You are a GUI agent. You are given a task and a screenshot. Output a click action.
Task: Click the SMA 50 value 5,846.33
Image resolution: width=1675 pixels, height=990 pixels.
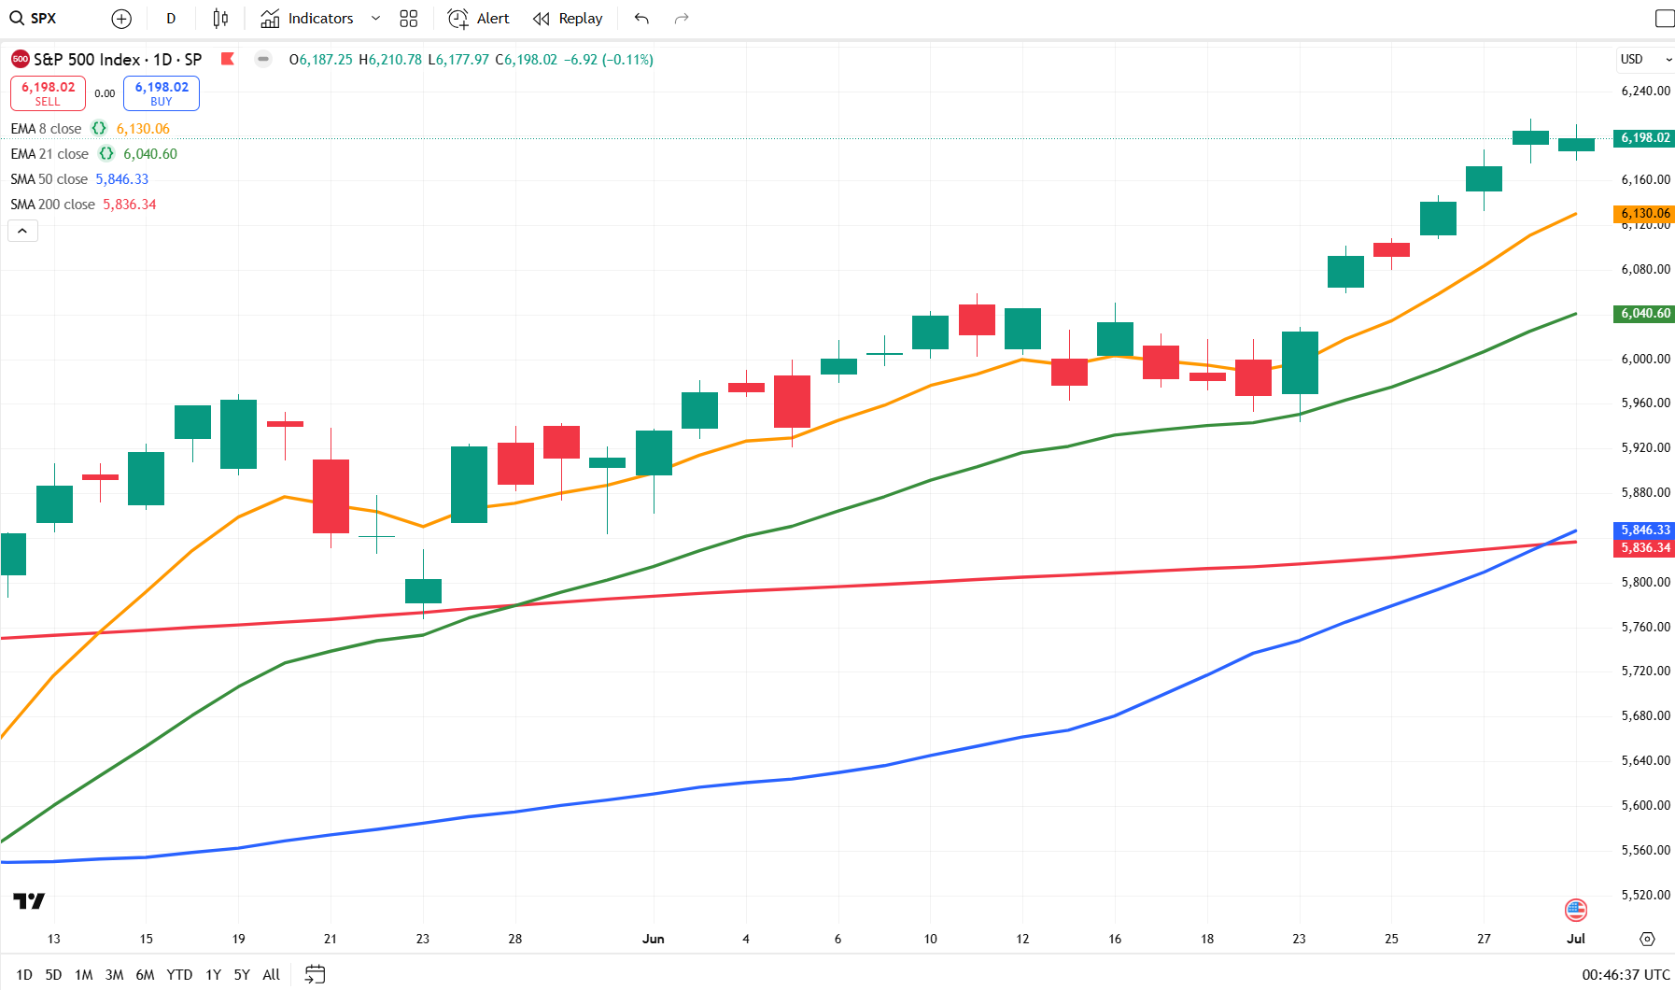pyautogui.click(x=122, y=179)
